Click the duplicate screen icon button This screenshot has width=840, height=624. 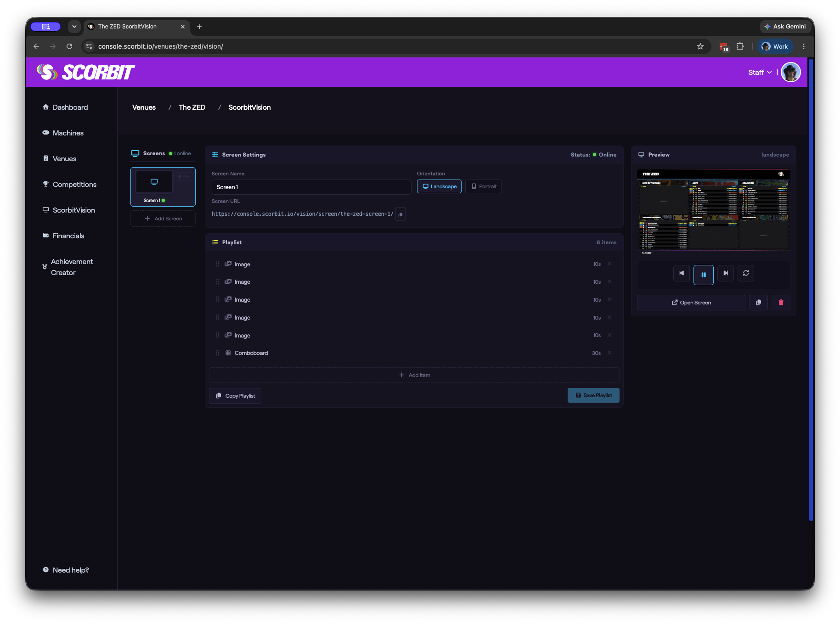point(758,303)
